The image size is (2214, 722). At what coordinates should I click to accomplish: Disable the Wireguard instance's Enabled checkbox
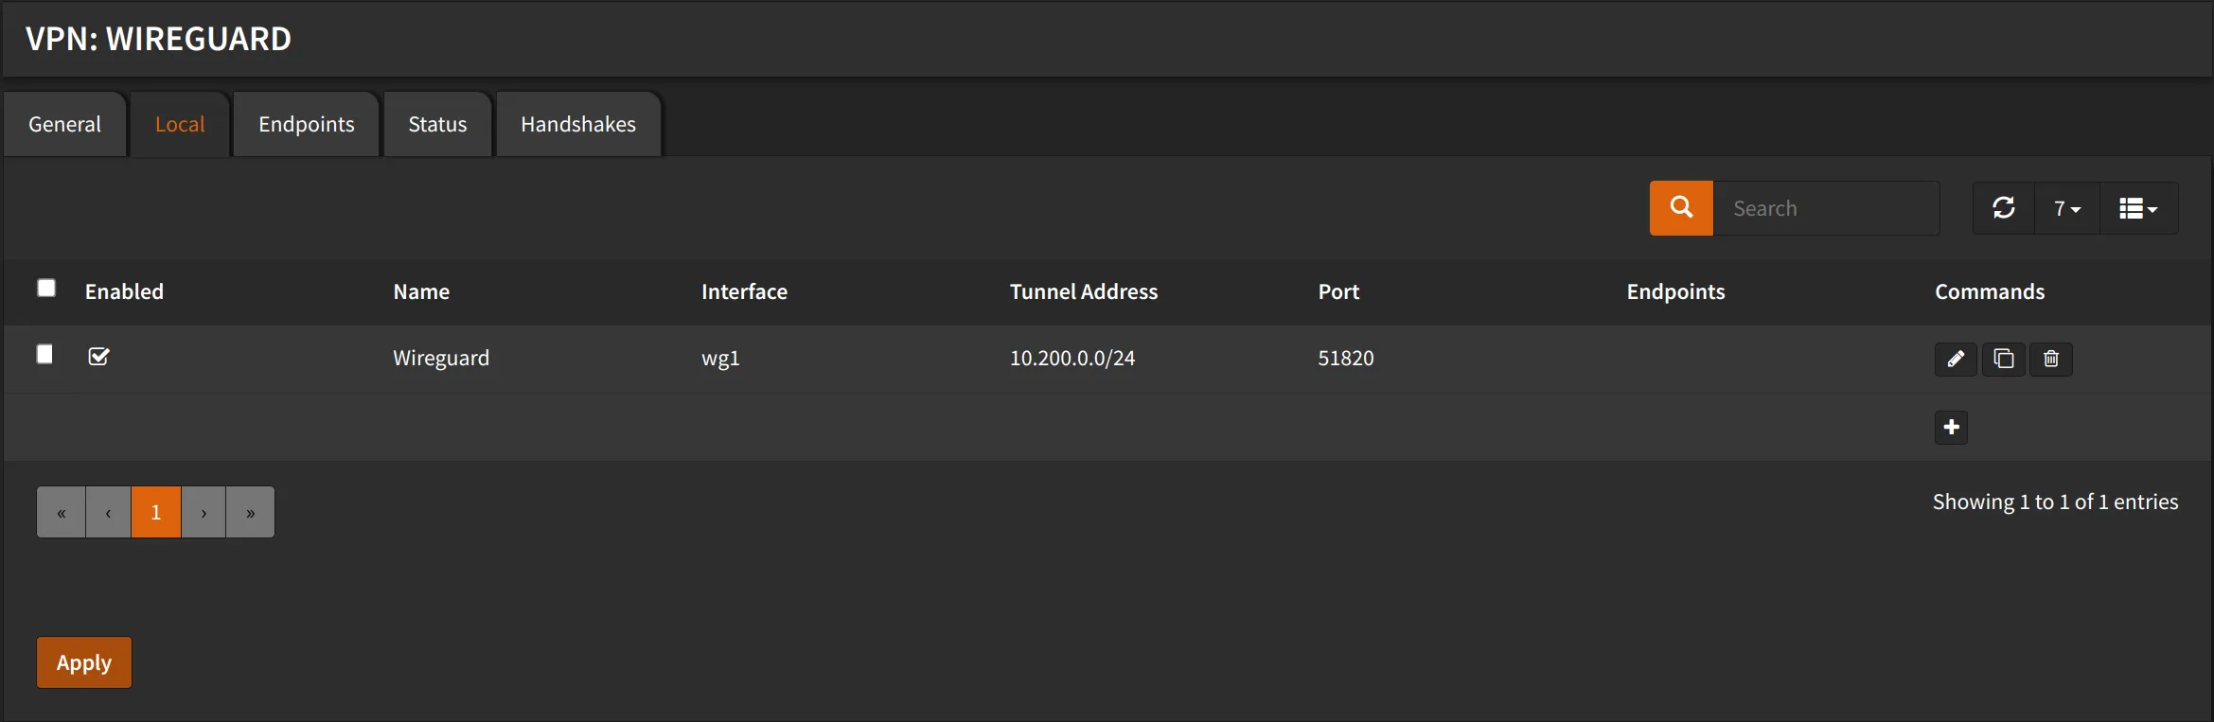coord(99,358)
